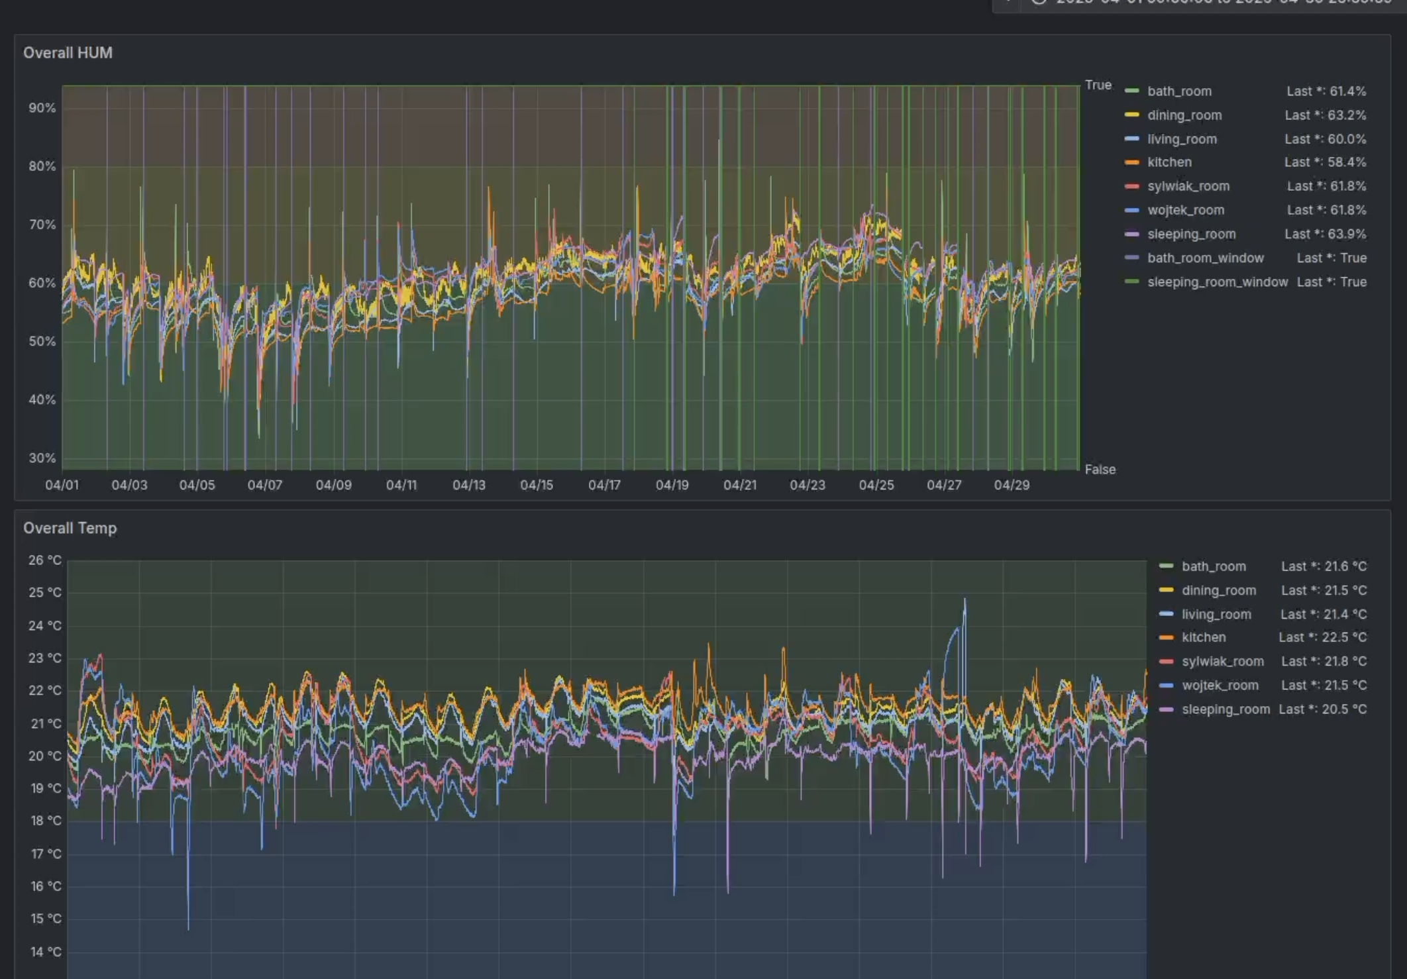Click wojtek_room swatch in Temp legend
1407x979 pixels.
coord(1167,685)
